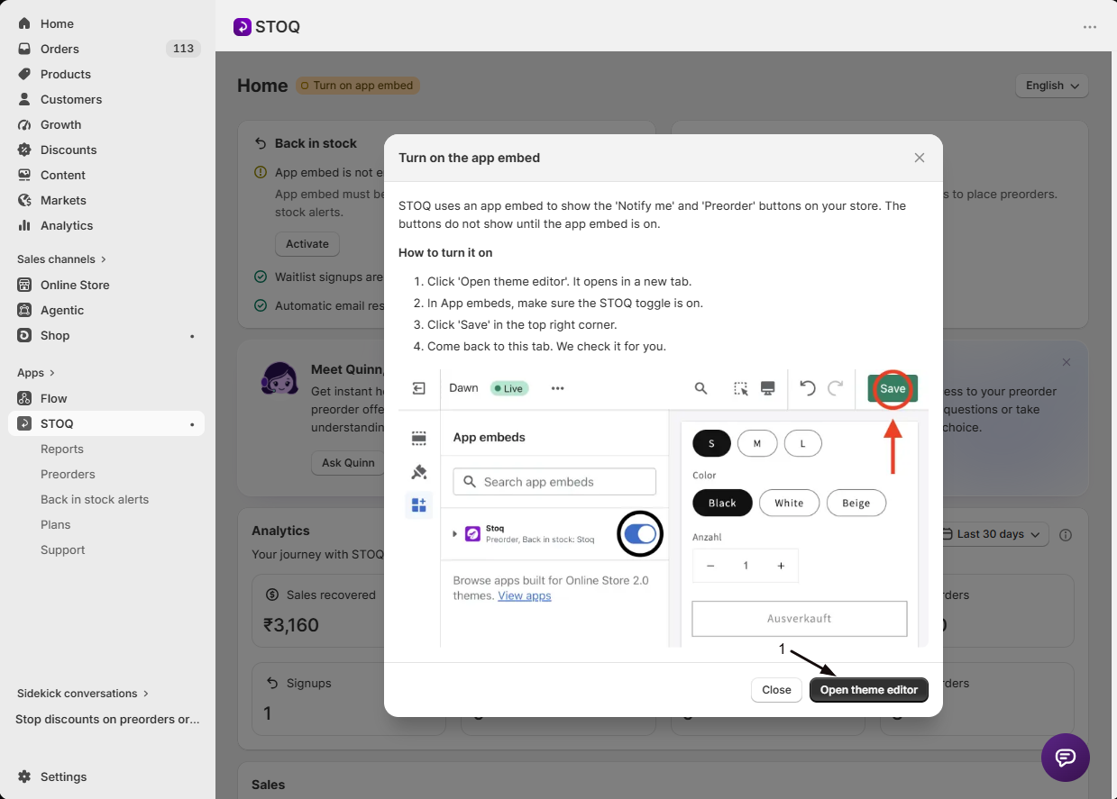Click the Analytics bar chart icon
This screenshot has height=799, width=1117.
tap(24, 225)
